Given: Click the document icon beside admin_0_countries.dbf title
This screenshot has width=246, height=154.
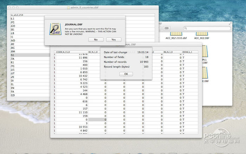Looking at the screenshot, I should [x=69, y=7].
